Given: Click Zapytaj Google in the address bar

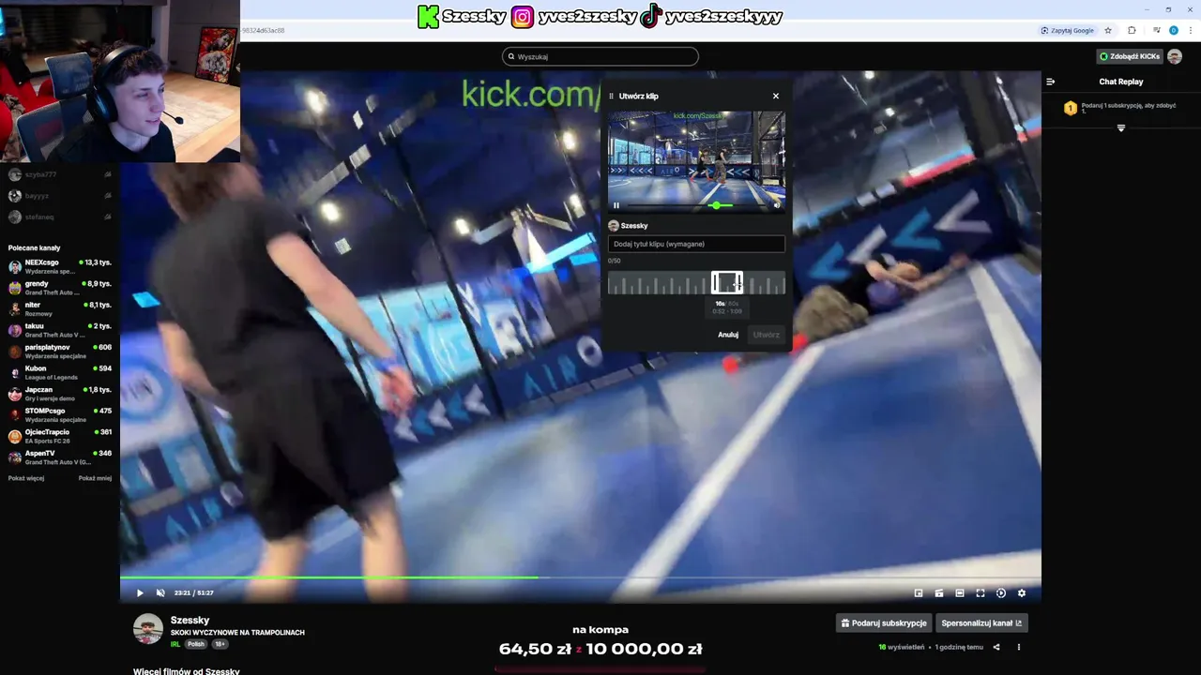Looking at the screenshot, I should click(x=1068, y=30).
